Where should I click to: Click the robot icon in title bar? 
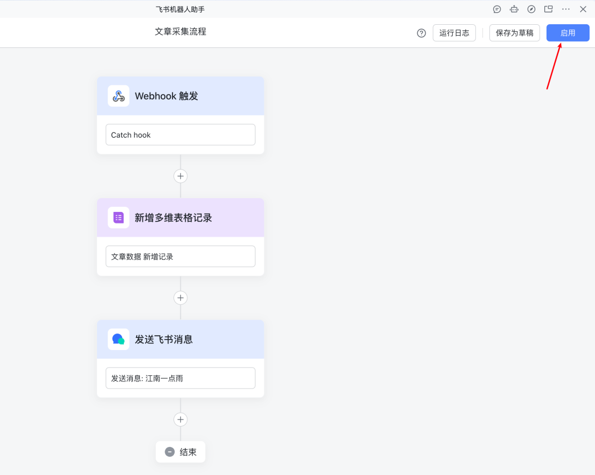coord(514,9)
